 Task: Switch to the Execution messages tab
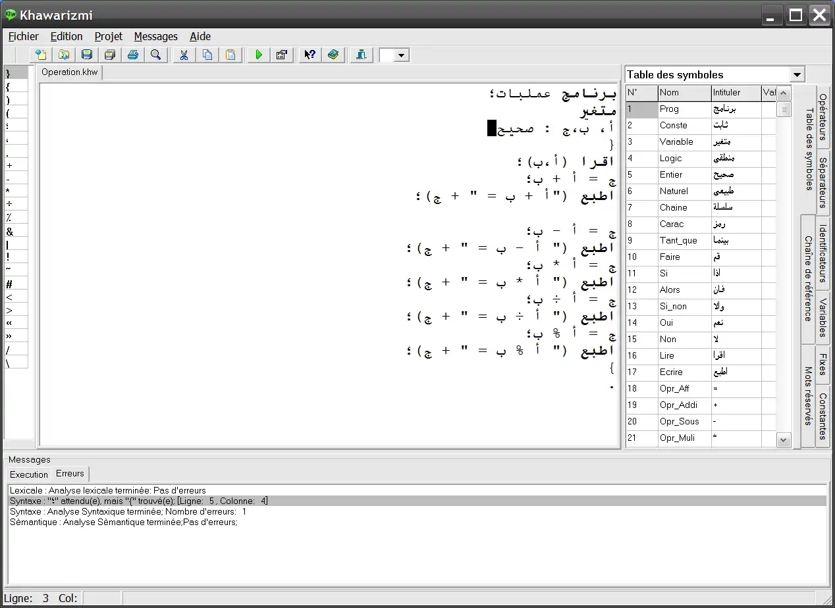point(29,474)
